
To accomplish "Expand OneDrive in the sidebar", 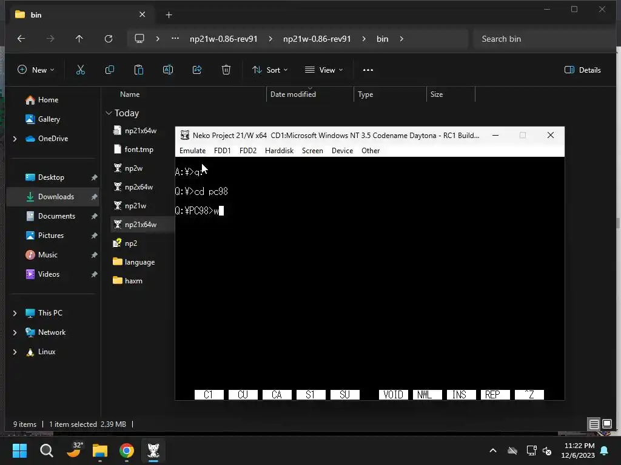I will click(15, 139).
